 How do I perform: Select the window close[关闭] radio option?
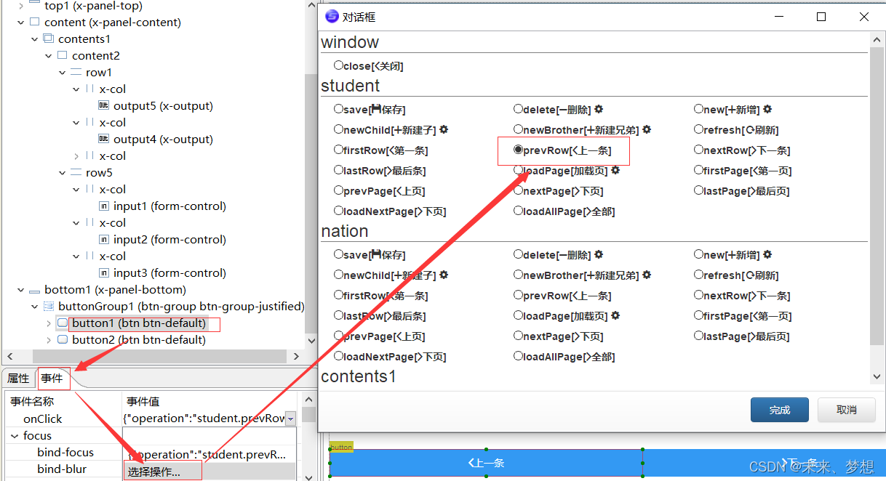(x=338, y=65)
